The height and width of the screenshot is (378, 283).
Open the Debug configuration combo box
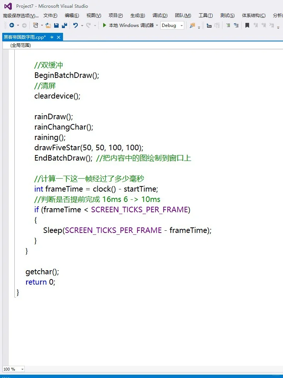point(172,25)
